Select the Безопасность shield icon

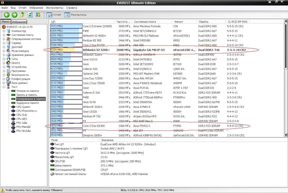click(9, 75)
